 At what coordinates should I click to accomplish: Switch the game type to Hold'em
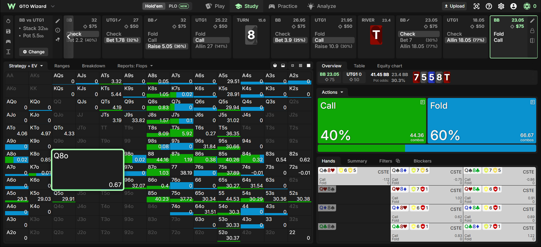pos(154,6)
